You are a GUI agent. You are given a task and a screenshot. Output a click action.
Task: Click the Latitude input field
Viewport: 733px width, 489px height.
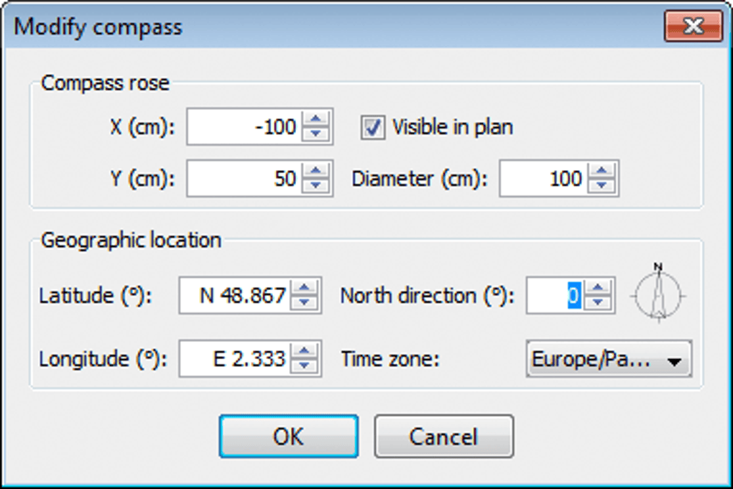(236, 295)
